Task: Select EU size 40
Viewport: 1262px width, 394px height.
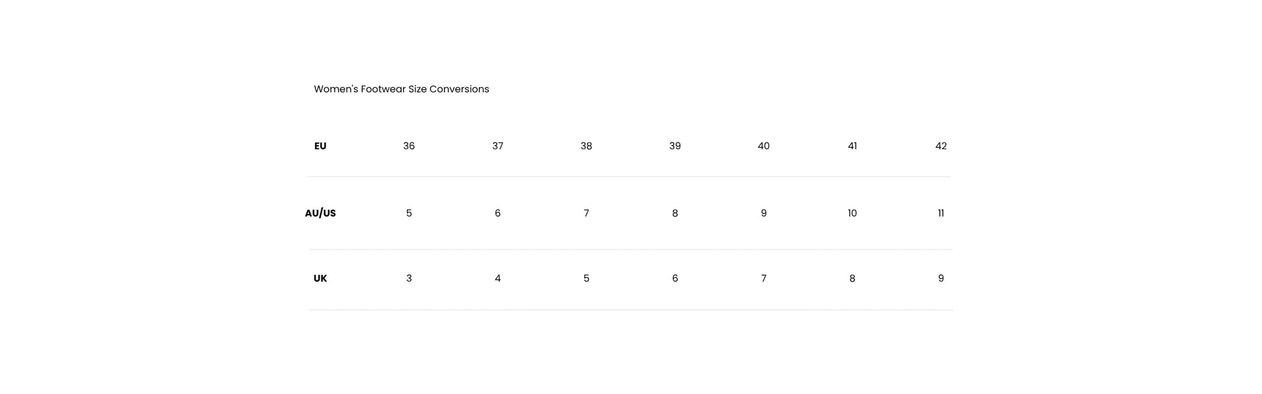Action: (764, 146)
